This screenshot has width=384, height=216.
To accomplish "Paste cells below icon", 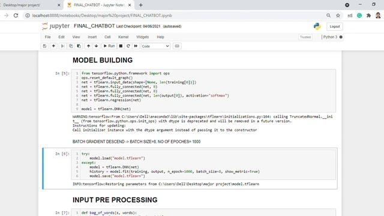I will pyautogui.click(x=79, y=46).
